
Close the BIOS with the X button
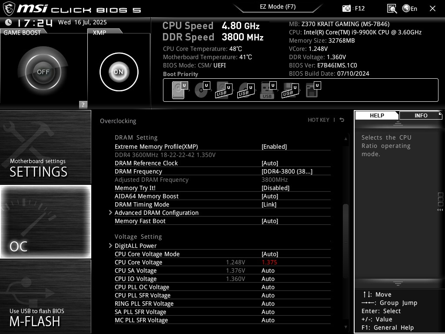click(x=432, y=9)
